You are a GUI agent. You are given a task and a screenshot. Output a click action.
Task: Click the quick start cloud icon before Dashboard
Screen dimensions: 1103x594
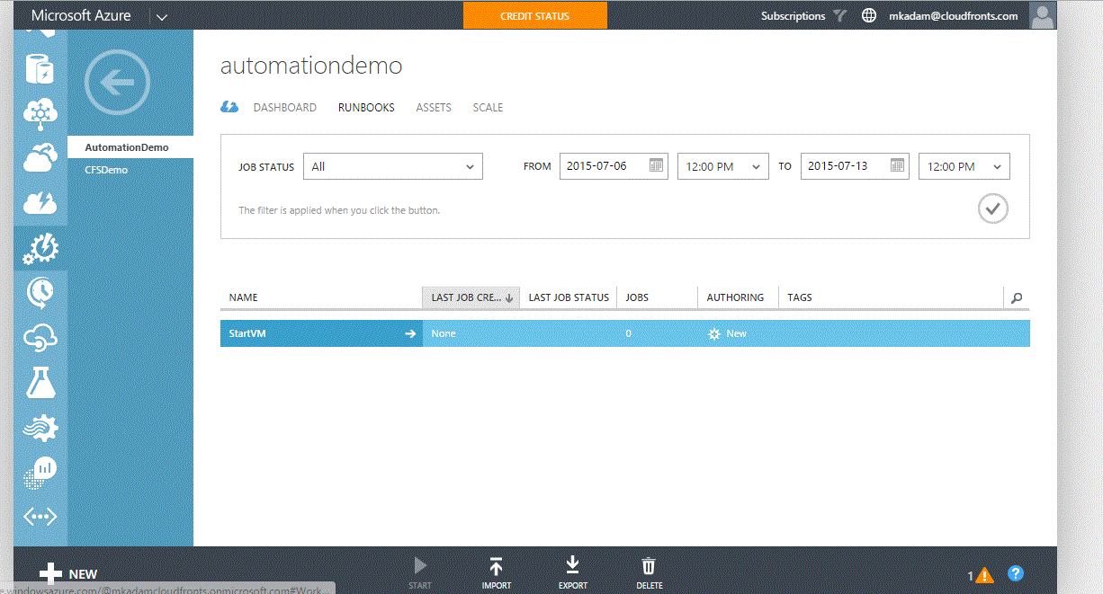pyautogui.click(x=229, y=107)
